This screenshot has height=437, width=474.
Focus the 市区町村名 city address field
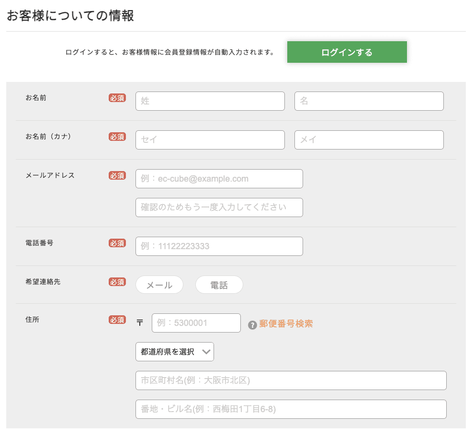pos(291,380)
